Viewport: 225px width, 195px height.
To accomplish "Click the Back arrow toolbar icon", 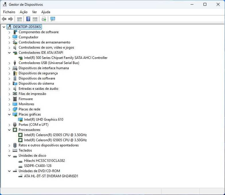I will [4, 19].
